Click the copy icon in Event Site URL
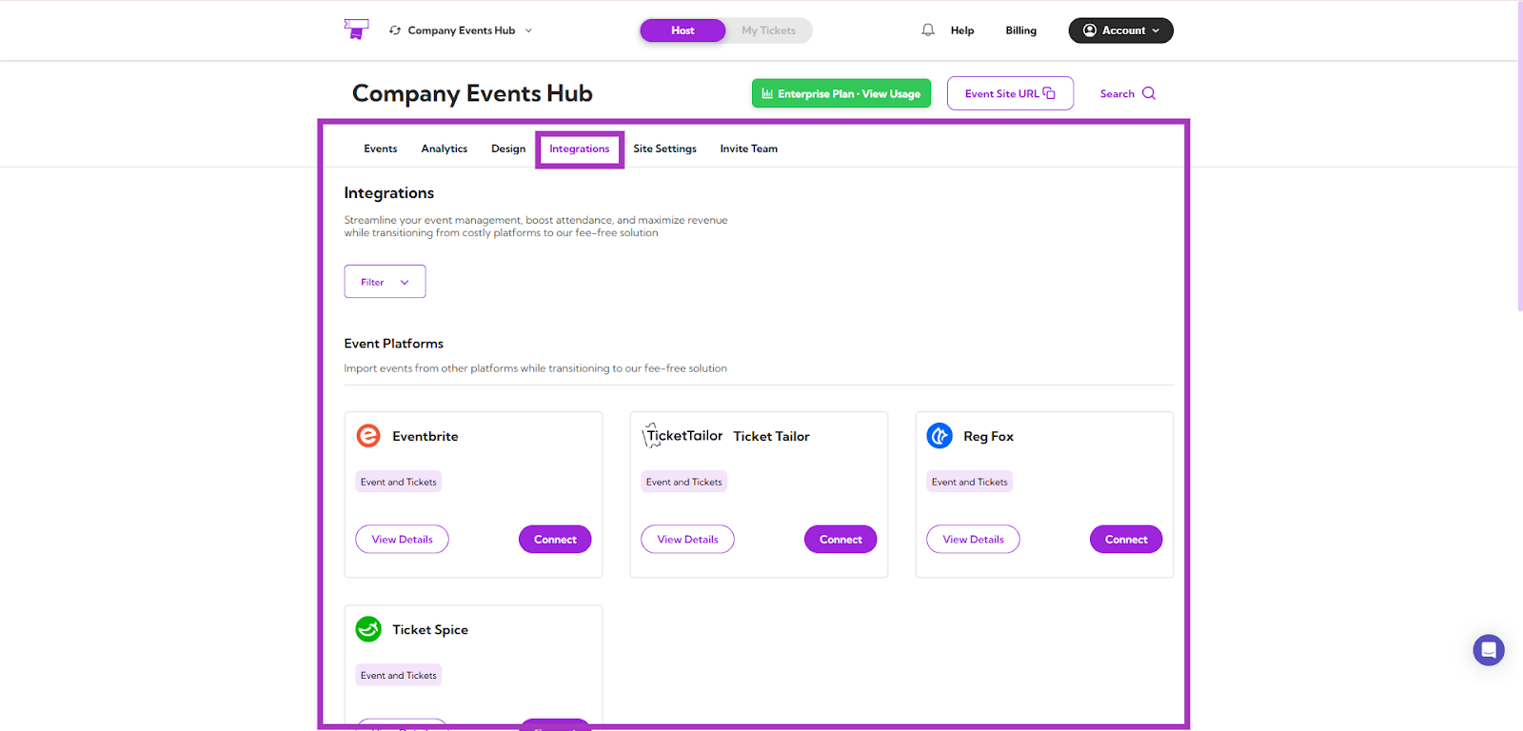This screenshot has height=731, width=1523. (x=1049, y=93)
